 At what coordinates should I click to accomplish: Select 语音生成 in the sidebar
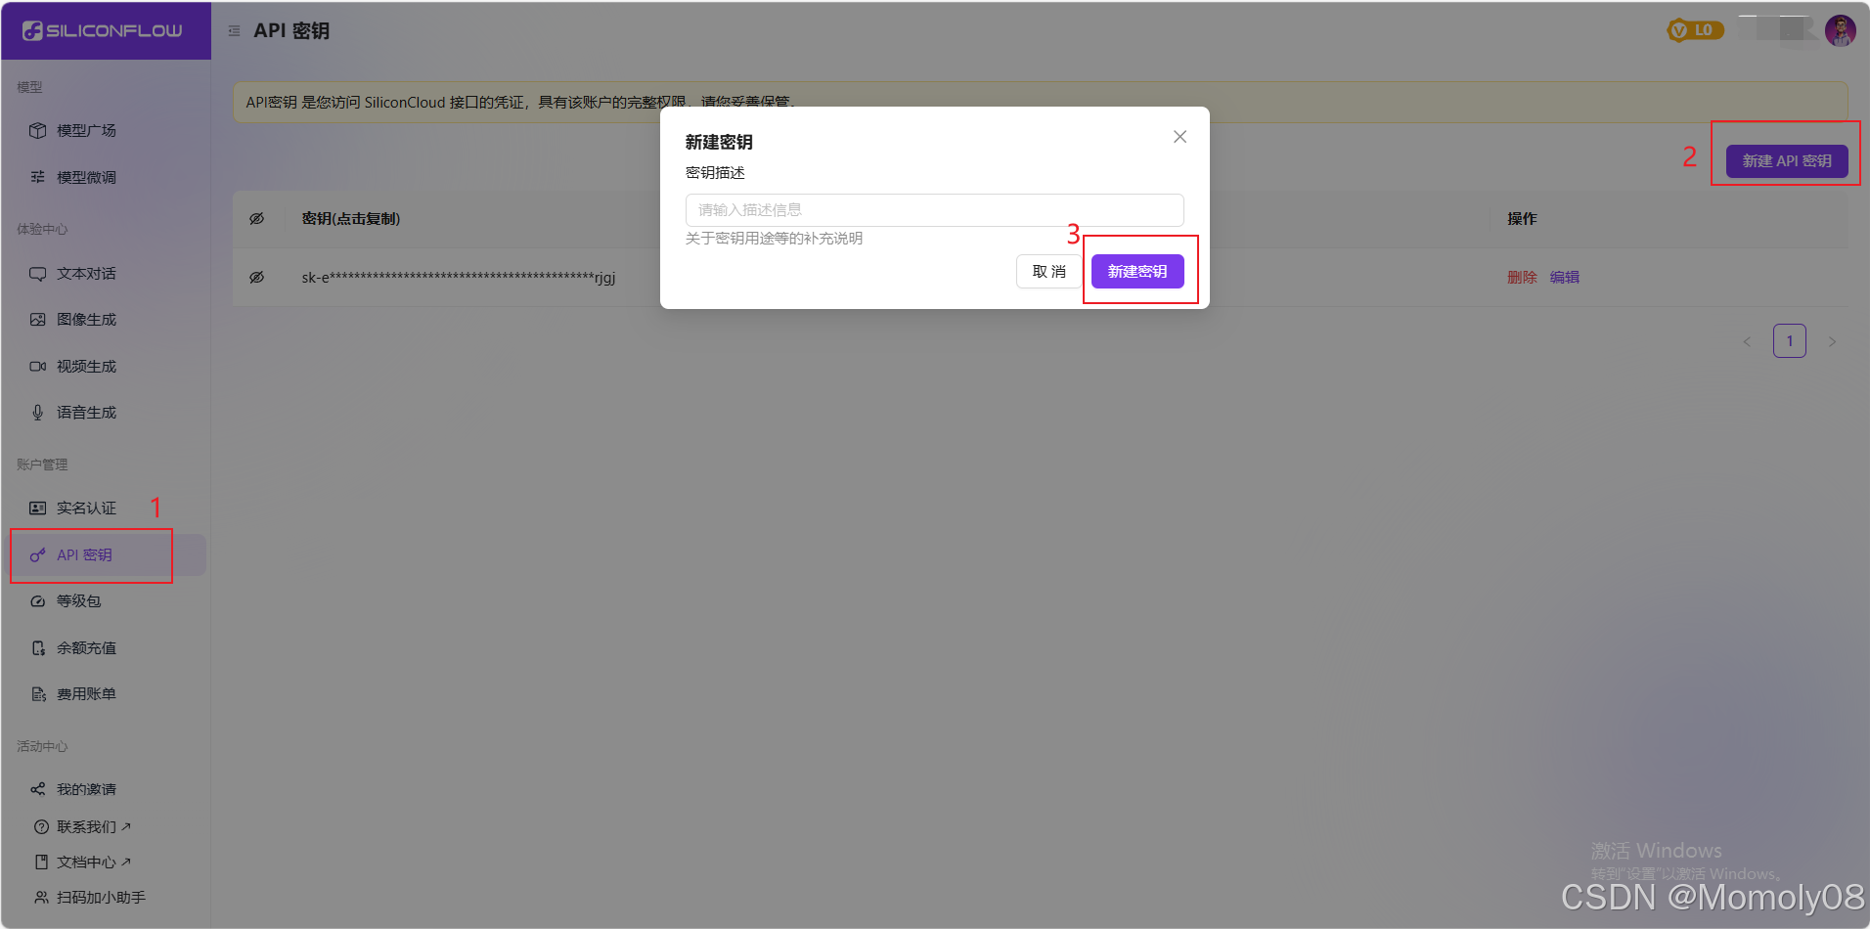pyautogui.click(x=84, y=412)
